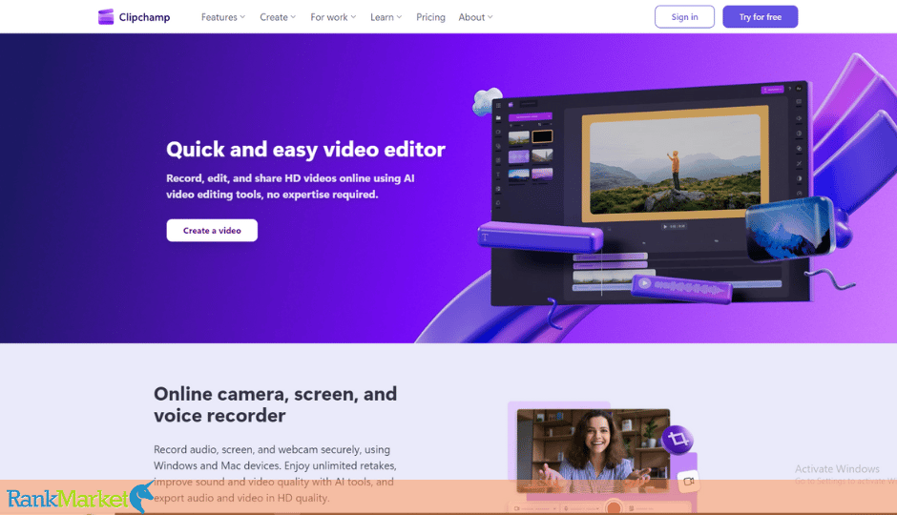The height and width of the screenshot is (515, 897).
Task: Click the Clipchamp logo icon
Action: point(106,17)
